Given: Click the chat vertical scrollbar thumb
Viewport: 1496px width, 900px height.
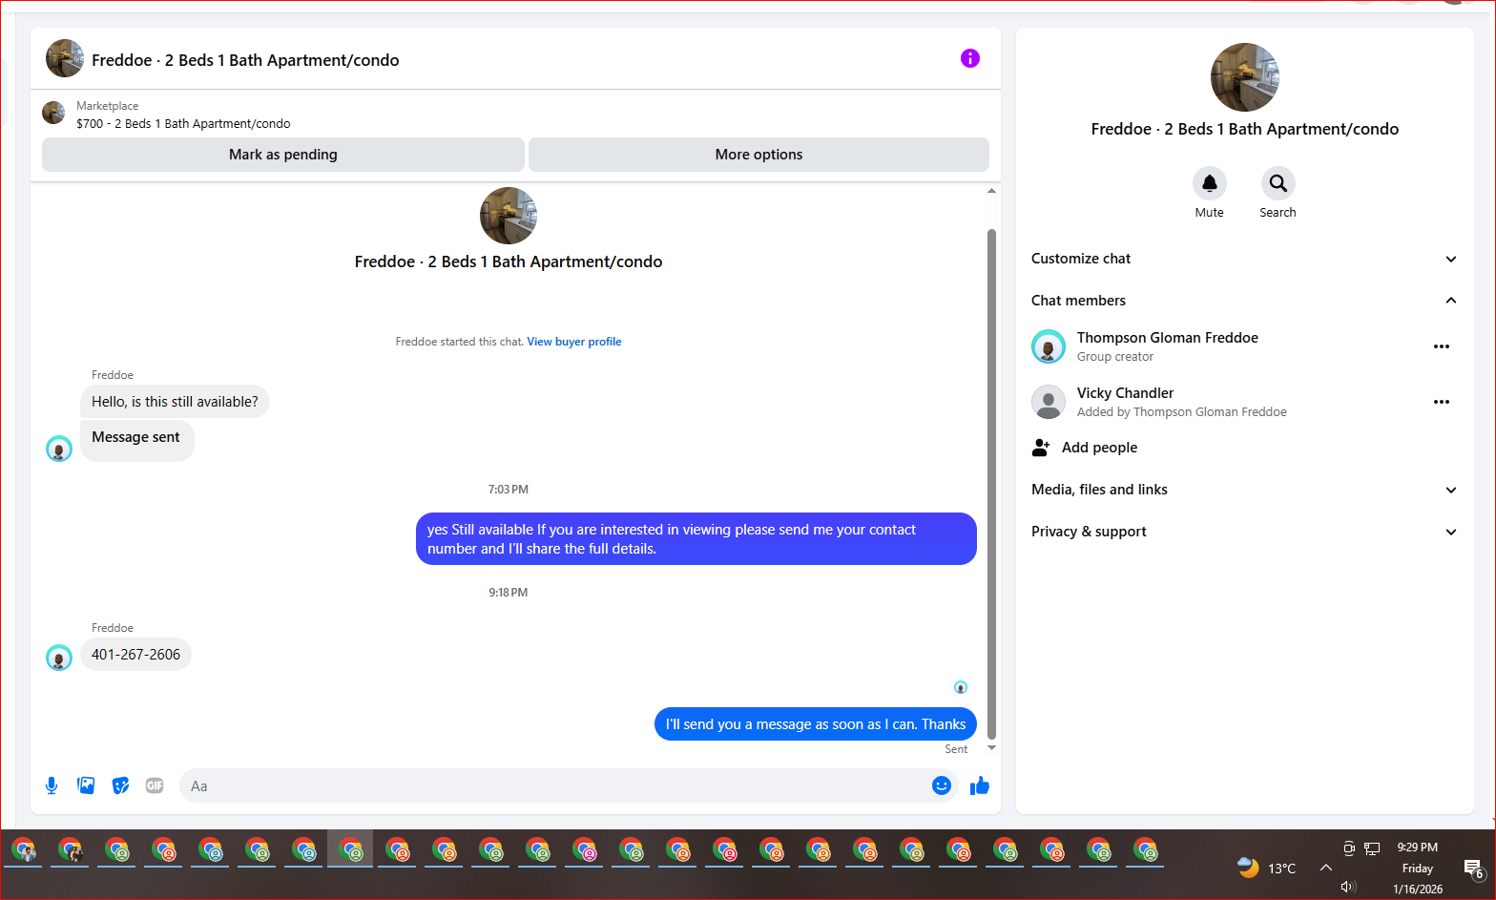Looking at the screenshot, I should [x=991, y=484].
